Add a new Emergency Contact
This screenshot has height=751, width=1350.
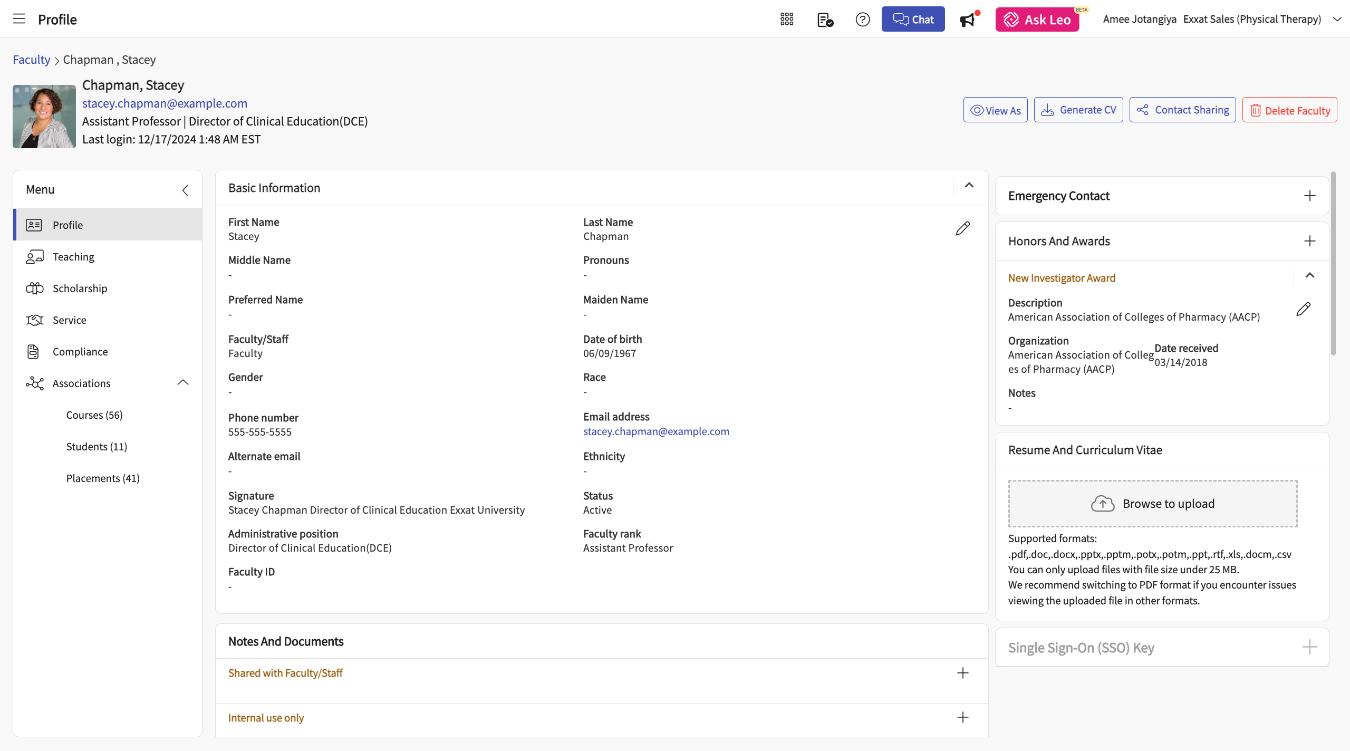pyautogui.click(x=1309, y=196)
